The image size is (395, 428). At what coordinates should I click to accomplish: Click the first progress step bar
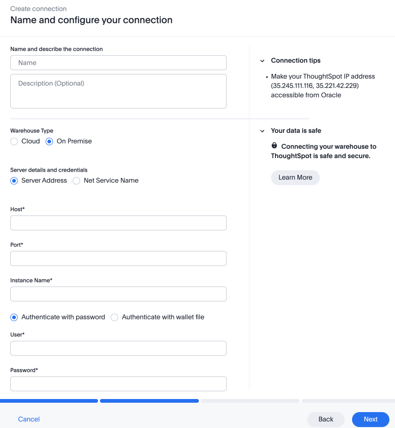pyautogui.click(x=49, y=401)
